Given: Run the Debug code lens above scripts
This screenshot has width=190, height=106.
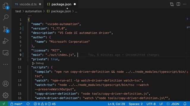Looking at the screenshot, I should [38, 63].
